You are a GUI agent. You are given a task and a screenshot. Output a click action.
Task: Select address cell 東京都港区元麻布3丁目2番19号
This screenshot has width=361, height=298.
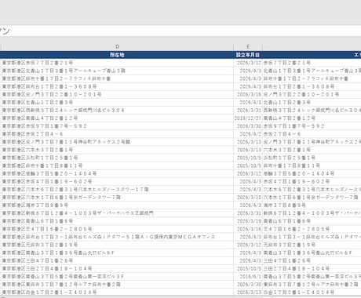117,245
